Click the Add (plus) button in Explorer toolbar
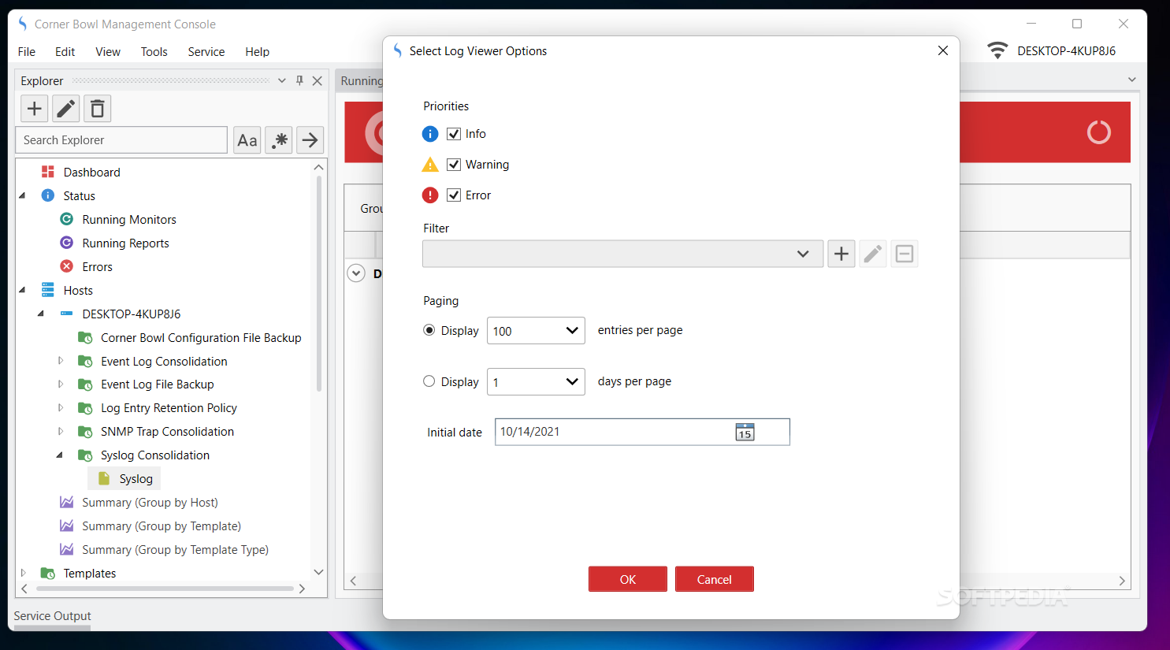This screenshot has width=1170, height=650. pyautogui.click(x=34, y=109)
